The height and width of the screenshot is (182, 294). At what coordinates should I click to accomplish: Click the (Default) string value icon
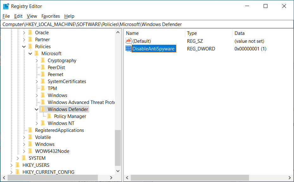pos(128,41)
